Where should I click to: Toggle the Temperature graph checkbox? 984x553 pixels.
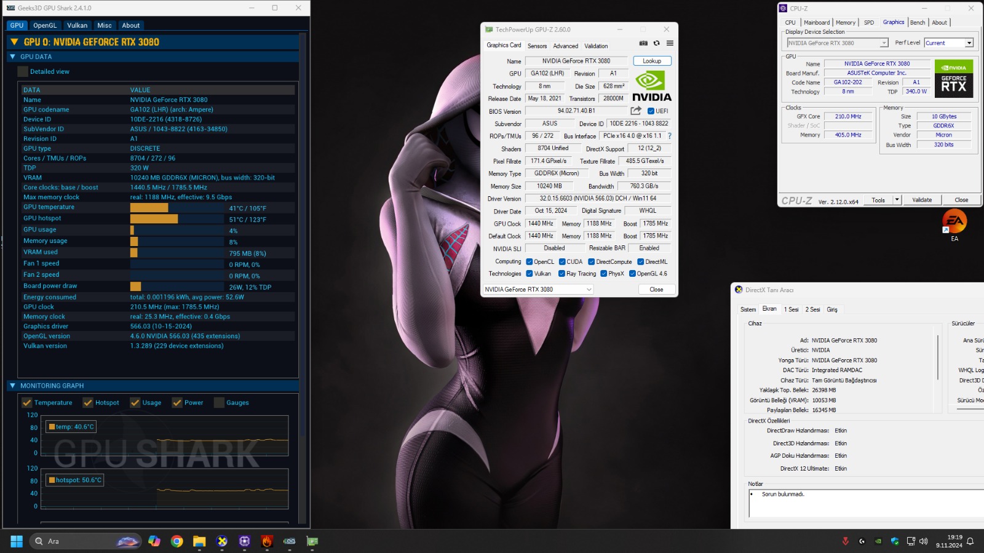click(x=27, y=403)
